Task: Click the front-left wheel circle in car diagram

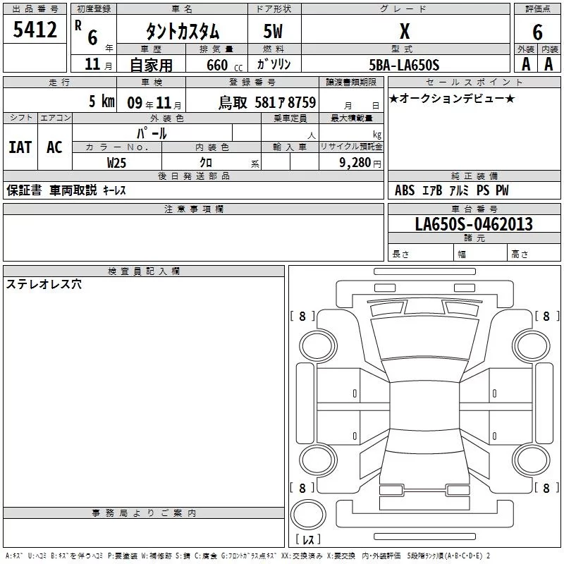Action: (314, 343)
